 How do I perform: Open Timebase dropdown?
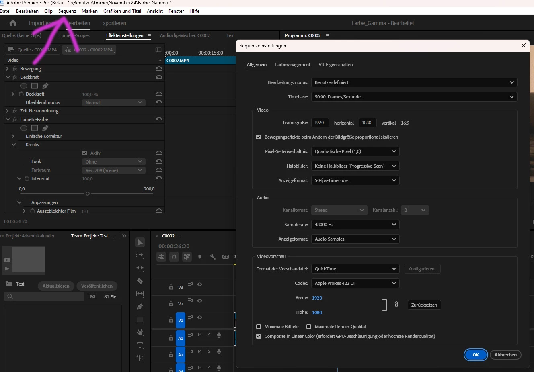(x=414, y=97)
